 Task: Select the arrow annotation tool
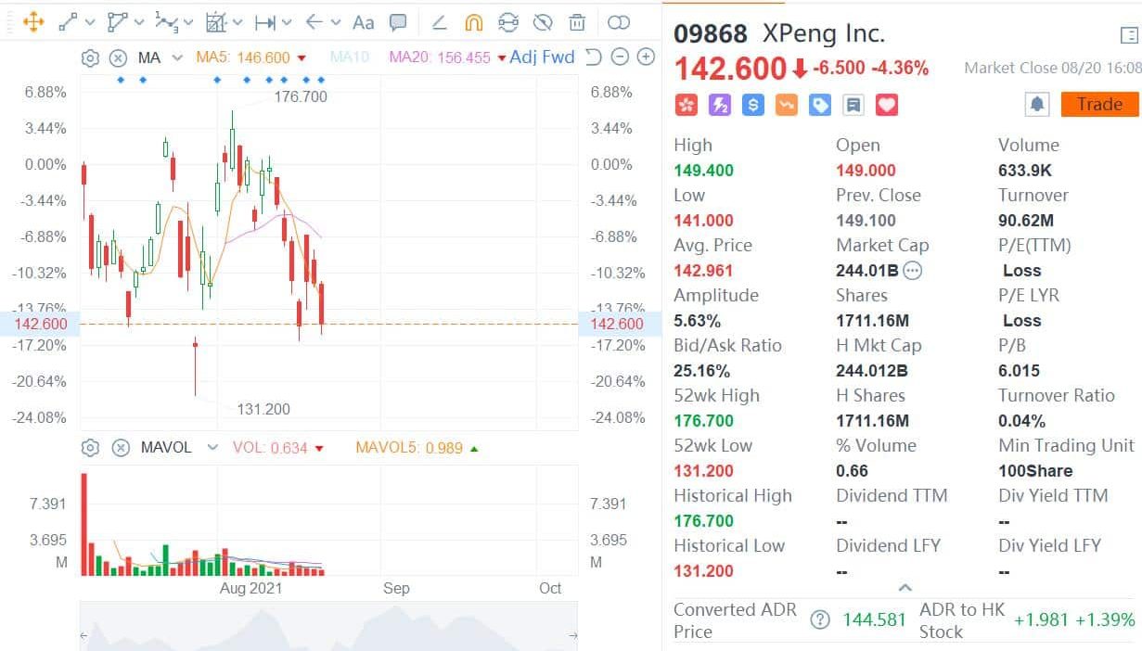314,22
